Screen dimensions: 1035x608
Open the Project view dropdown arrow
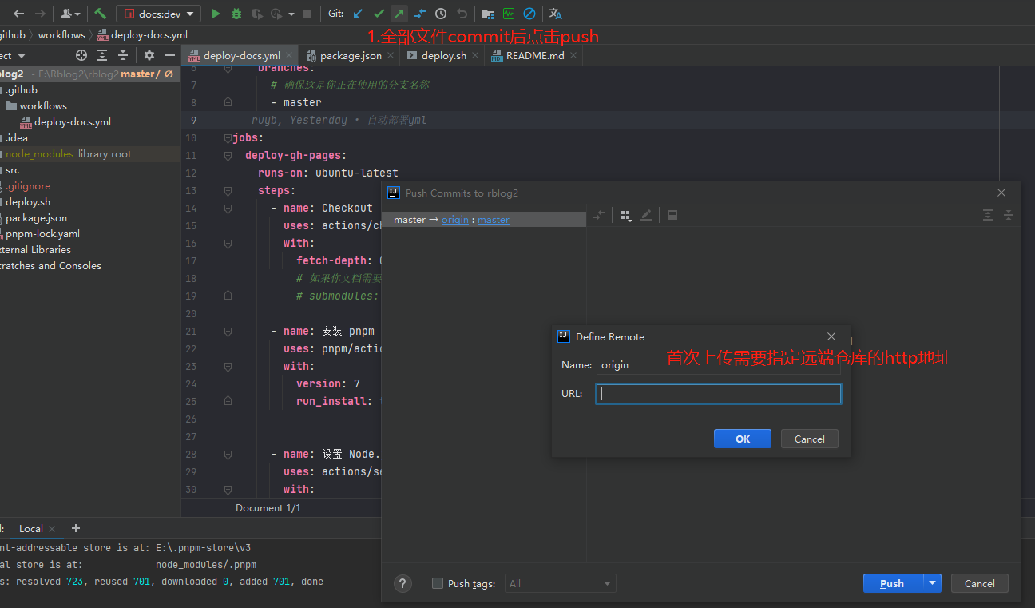tap(22, 56)
